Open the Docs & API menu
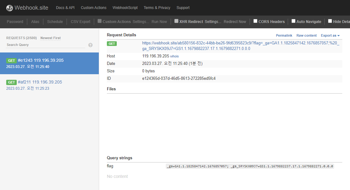 click(x=65, y=8)
